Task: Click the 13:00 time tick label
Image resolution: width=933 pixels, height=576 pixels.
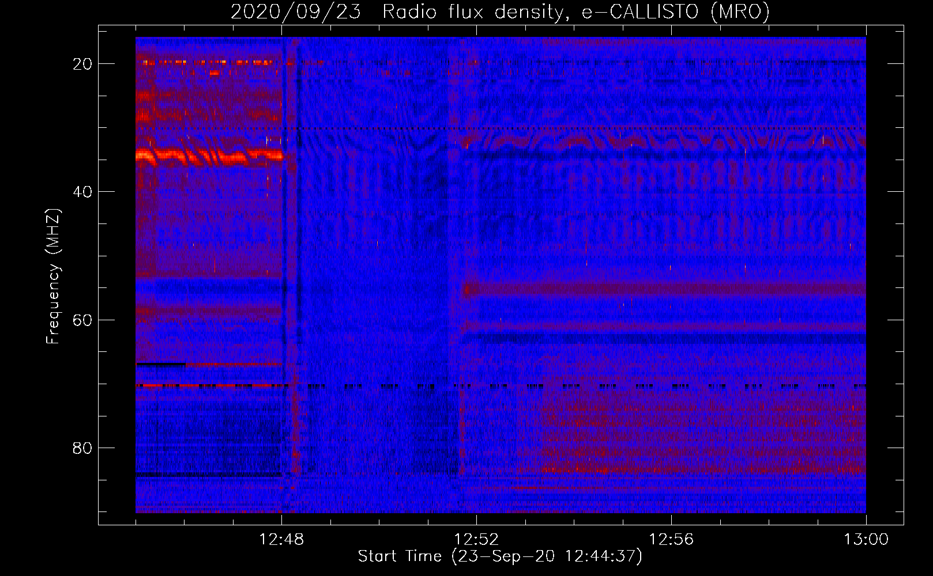Action: (x=866, y=540)
